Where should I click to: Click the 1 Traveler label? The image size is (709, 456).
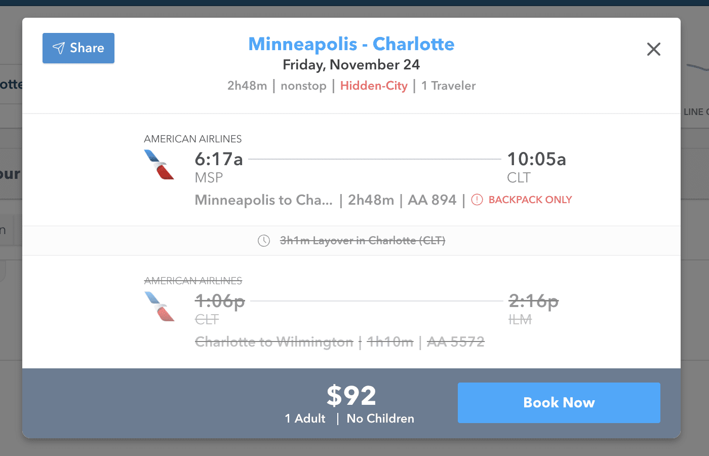coord(448,86)
